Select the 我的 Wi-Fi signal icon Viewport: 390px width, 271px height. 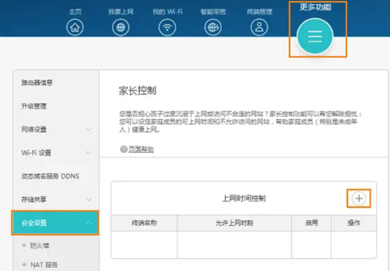click(x=168, y=27)
